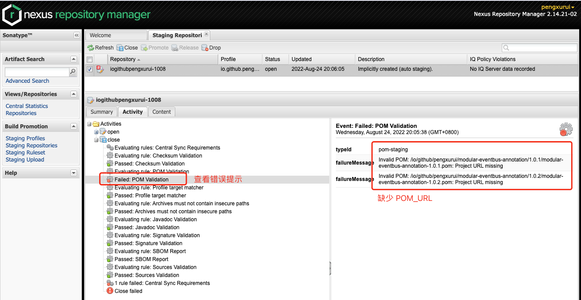The width and height of the screenshot is (581, 300).
Task: Close the Staging Repositories tab with x
Action: click(206, 34)
